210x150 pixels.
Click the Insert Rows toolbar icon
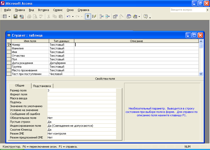coord(102,16)
